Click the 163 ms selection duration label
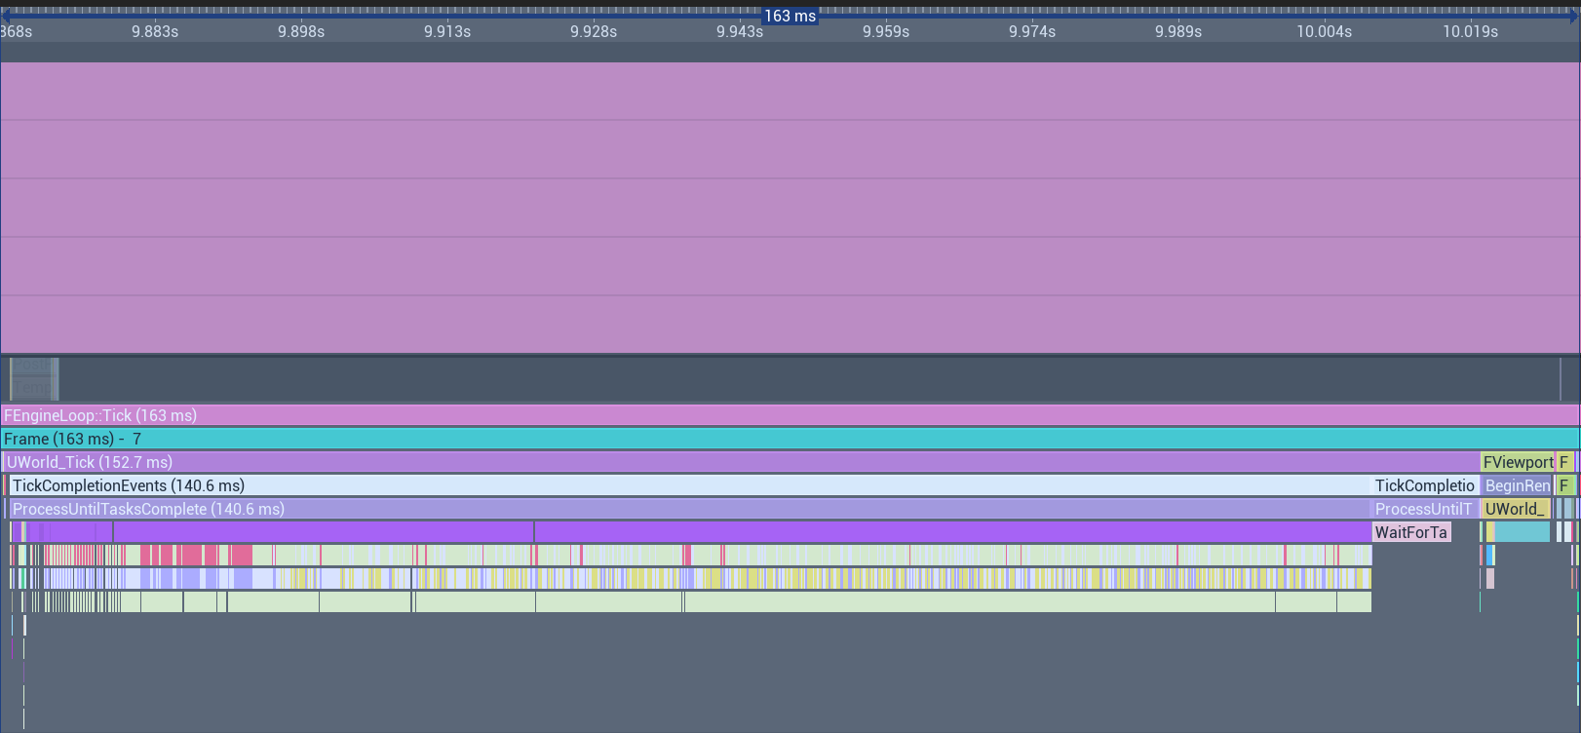Image resolution: width=1581 pixels, height=733 pixels. [790, 16]
